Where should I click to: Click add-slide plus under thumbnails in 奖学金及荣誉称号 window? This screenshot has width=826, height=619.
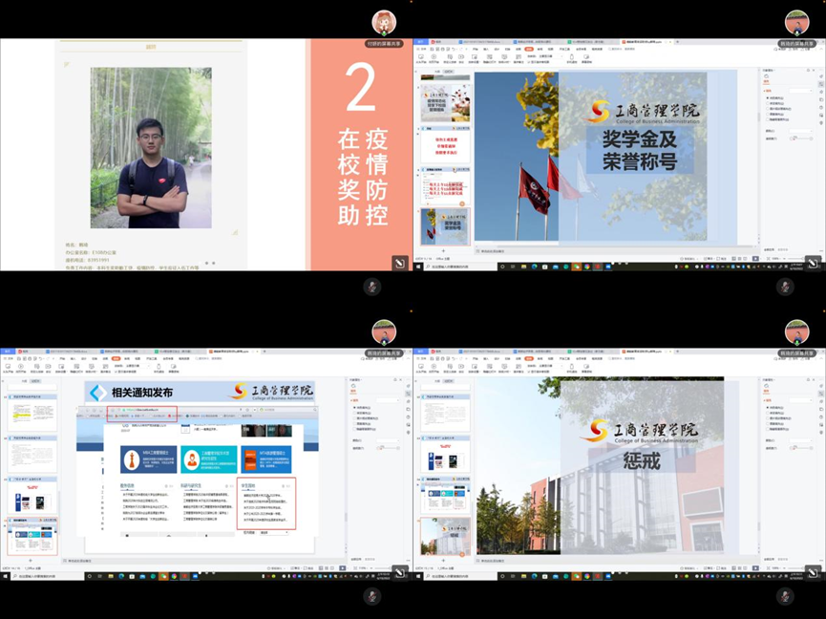pos(443,251)
